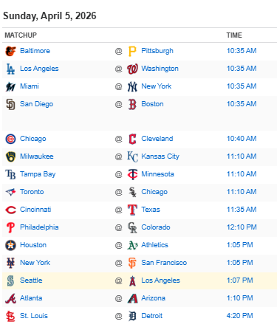Click the Houston Astros star logo
This screenshot has height=327, width=277.
[10, 245]
